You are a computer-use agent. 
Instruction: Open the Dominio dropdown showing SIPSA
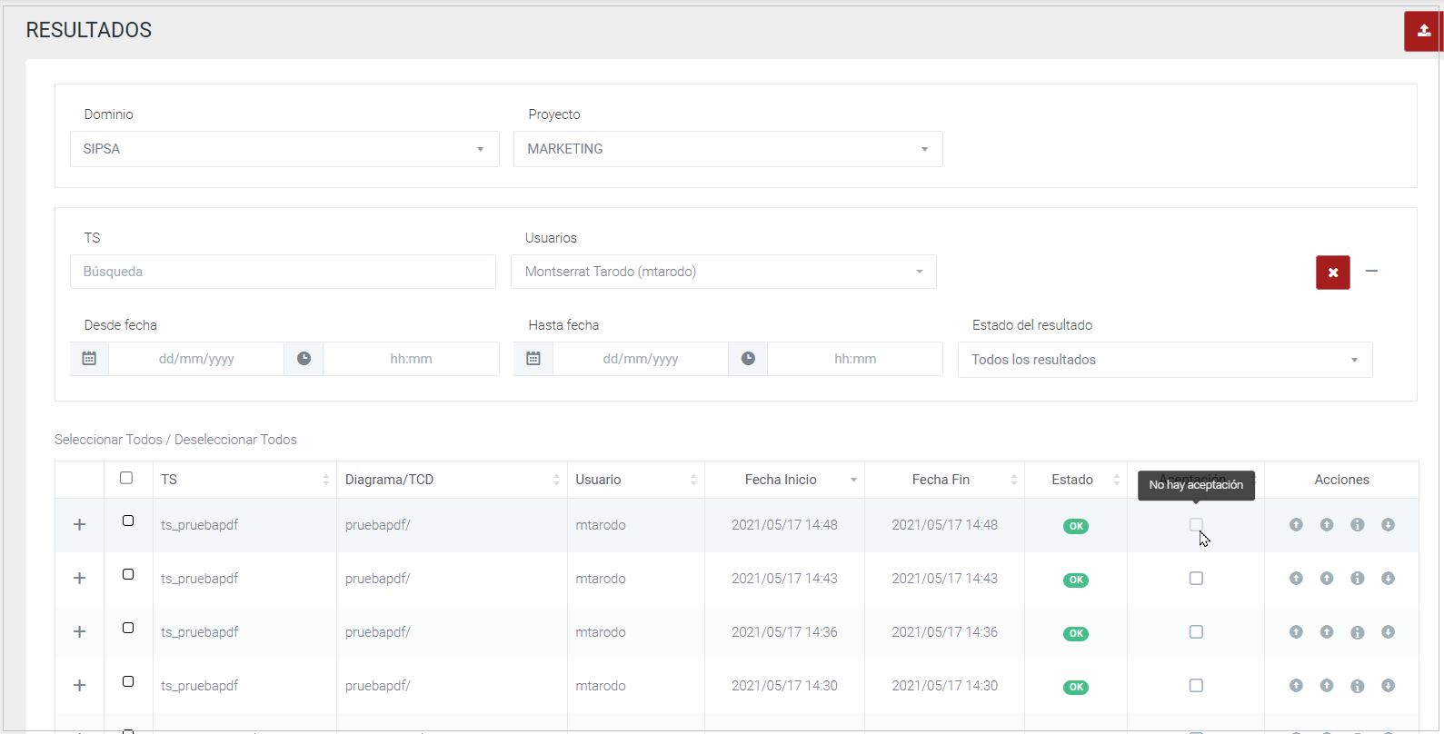tap(284, 149)
